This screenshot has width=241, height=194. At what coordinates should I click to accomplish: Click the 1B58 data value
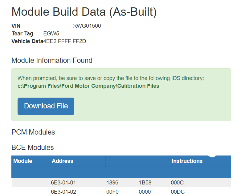pos(145,183)
